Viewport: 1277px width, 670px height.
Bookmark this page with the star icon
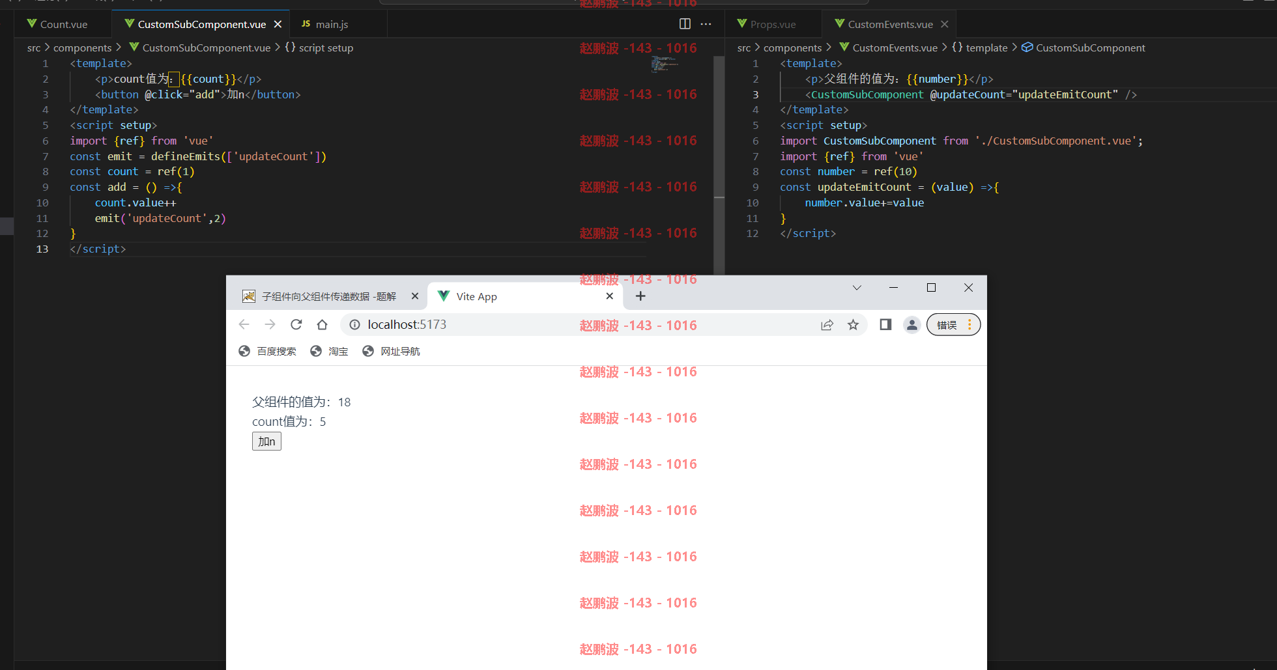[853, 324]
